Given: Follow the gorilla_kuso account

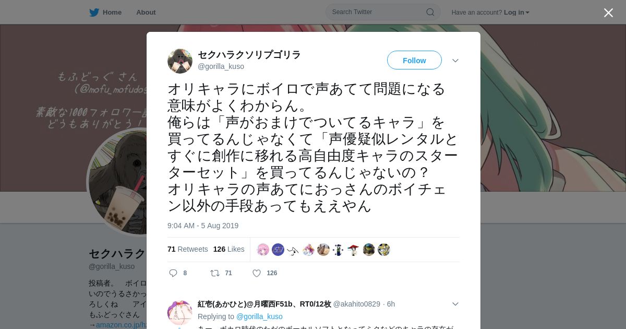Looking at the screenshot, I should [414, 60].
